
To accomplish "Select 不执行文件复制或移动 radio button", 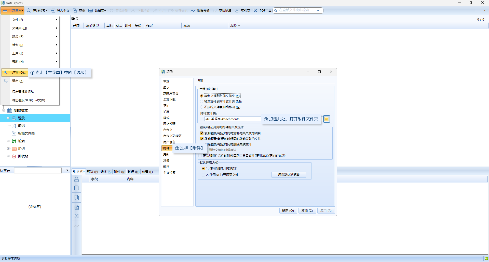I will click(x=201, y=107).
